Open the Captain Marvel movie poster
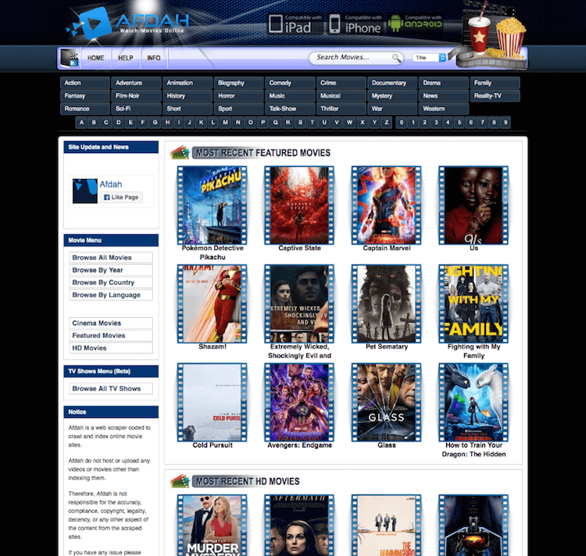 [x=387, y=205]
